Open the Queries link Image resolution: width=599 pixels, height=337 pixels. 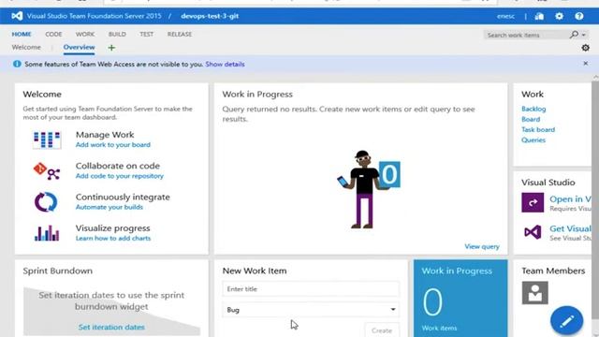click(533, 139)
